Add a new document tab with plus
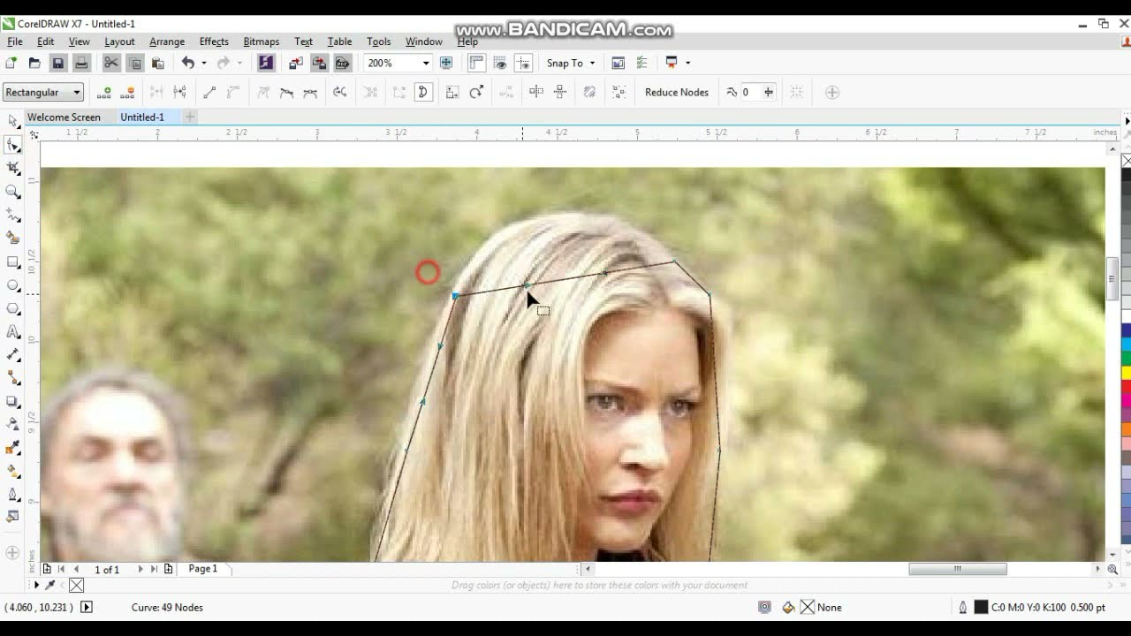The image size is (1131, 636). pyautogui.click(x=189, y=117)
